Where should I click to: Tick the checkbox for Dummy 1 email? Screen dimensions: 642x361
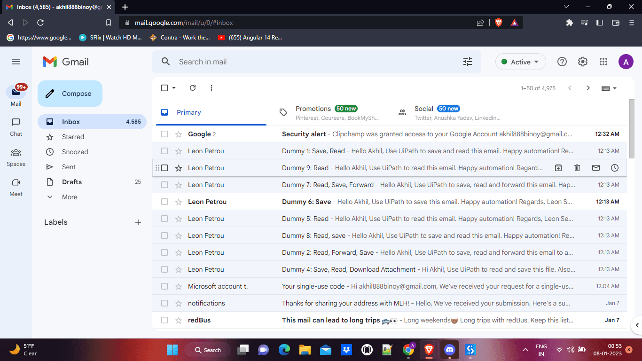click(164, 151)
